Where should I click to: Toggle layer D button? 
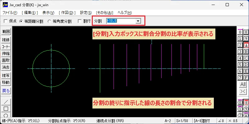[246, 65]
